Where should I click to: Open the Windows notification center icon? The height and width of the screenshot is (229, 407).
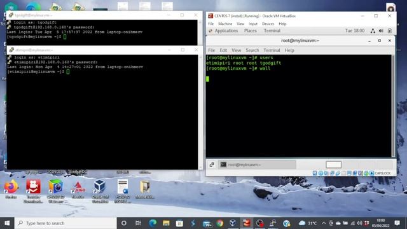point(397,223)
